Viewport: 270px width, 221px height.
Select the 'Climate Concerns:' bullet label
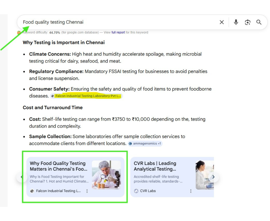click(x=50, y=54)
